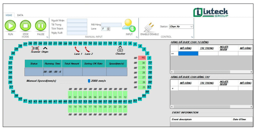Click carrier 27 on the conveyor loop

25,44
